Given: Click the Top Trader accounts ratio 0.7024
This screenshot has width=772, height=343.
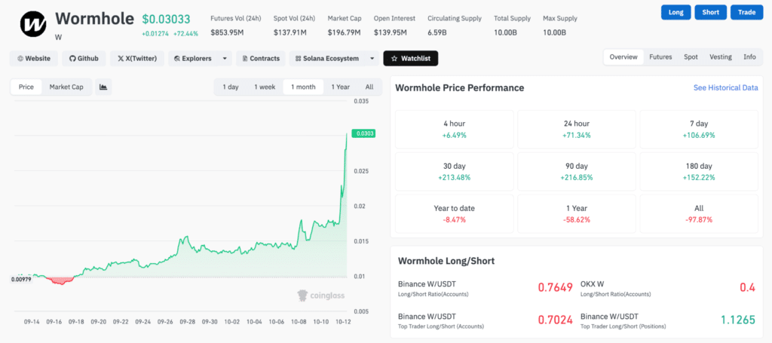Looking at the screenshot, I should [x=555, y=320].
